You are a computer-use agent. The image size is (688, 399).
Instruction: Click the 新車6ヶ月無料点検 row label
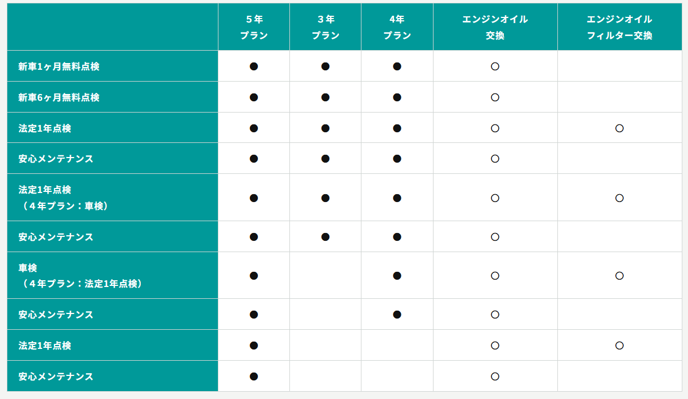click(59, 97)
